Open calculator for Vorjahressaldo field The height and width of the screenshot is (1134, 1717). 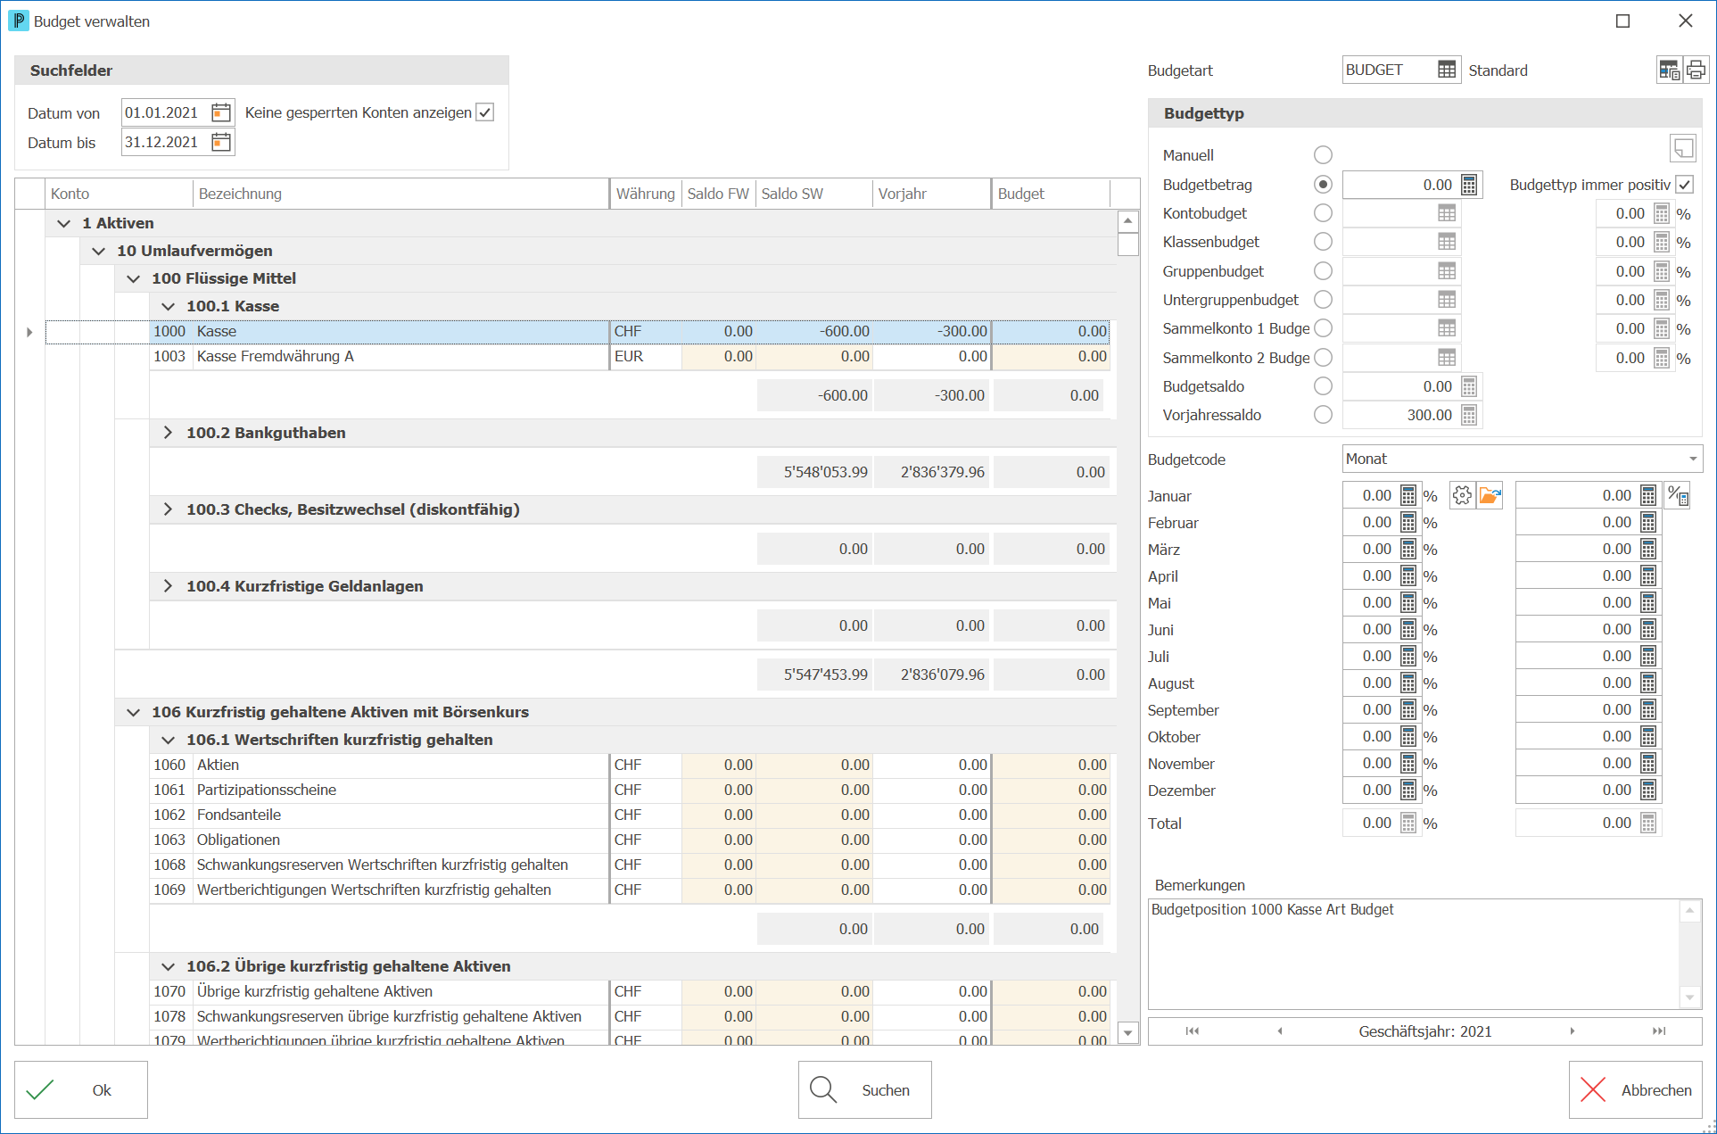pyautogui.click(x=1469, y=415)
